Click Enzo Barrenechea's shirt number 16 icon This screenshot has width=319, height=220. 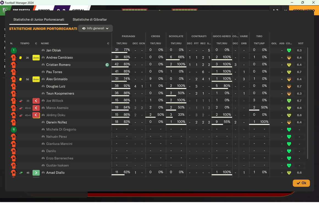click(14, 158)
